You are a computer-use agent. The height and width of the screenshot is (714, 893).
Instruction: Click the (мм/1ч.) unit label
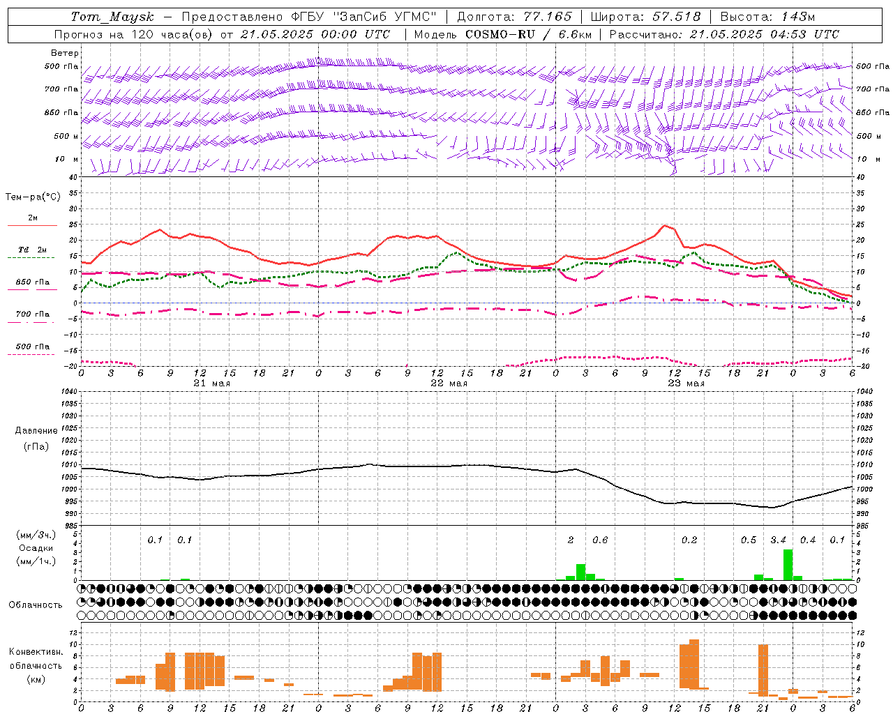[x=36, y=561]
